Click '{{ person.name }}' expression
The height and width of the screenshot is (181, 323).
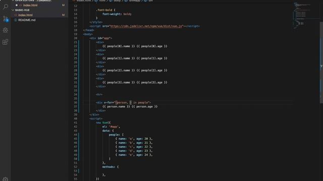click(x=116, y=107)
